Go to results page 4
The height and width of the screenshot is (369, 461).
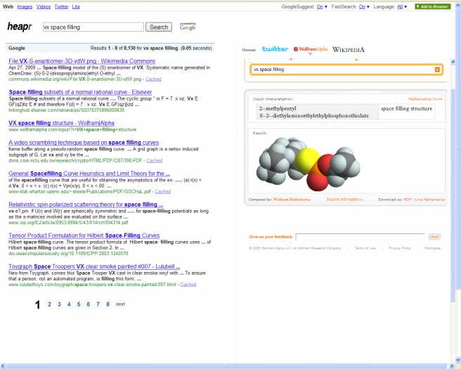[69, 304]
